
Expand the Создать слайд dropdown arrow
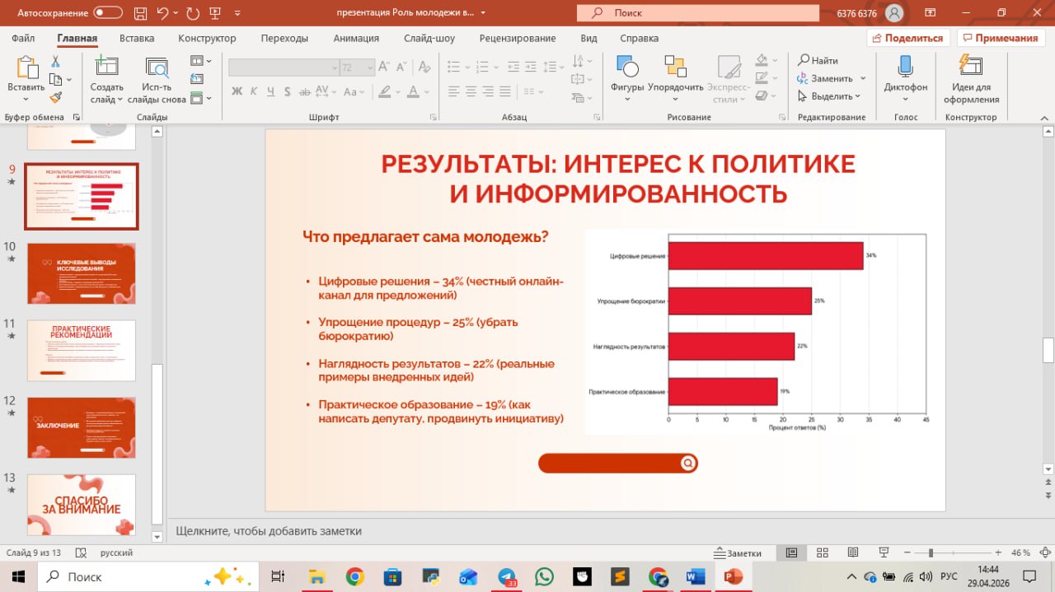click(120, 100)
